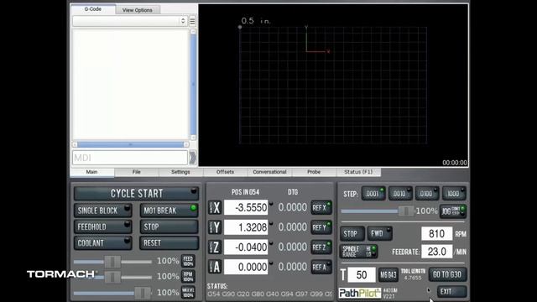Image resolution: width=537 pixels, height=302 pixels.
Task: Switch to the Probe tab
Action: (314, 172)
